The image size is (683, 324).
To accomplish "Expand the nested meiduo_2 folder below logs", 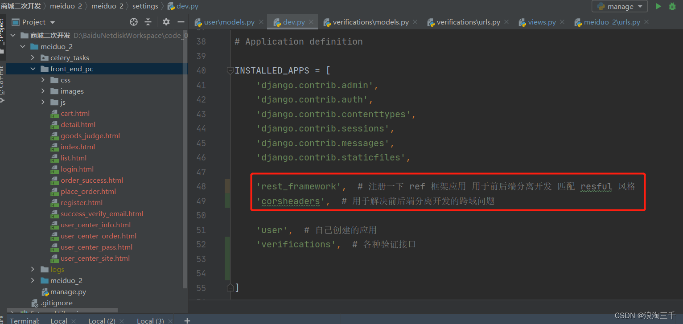I will 33,280.
